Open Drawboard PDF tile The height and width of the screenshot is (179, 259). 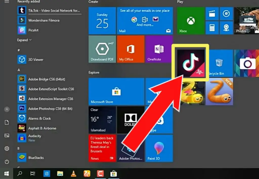pyautogui.click(x=102, y=49)
